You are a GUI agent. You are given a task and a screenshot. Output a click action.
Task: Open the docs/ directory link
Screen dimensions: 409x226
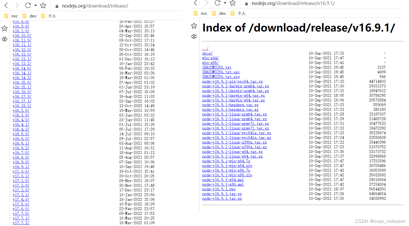[x=207, y=53]
